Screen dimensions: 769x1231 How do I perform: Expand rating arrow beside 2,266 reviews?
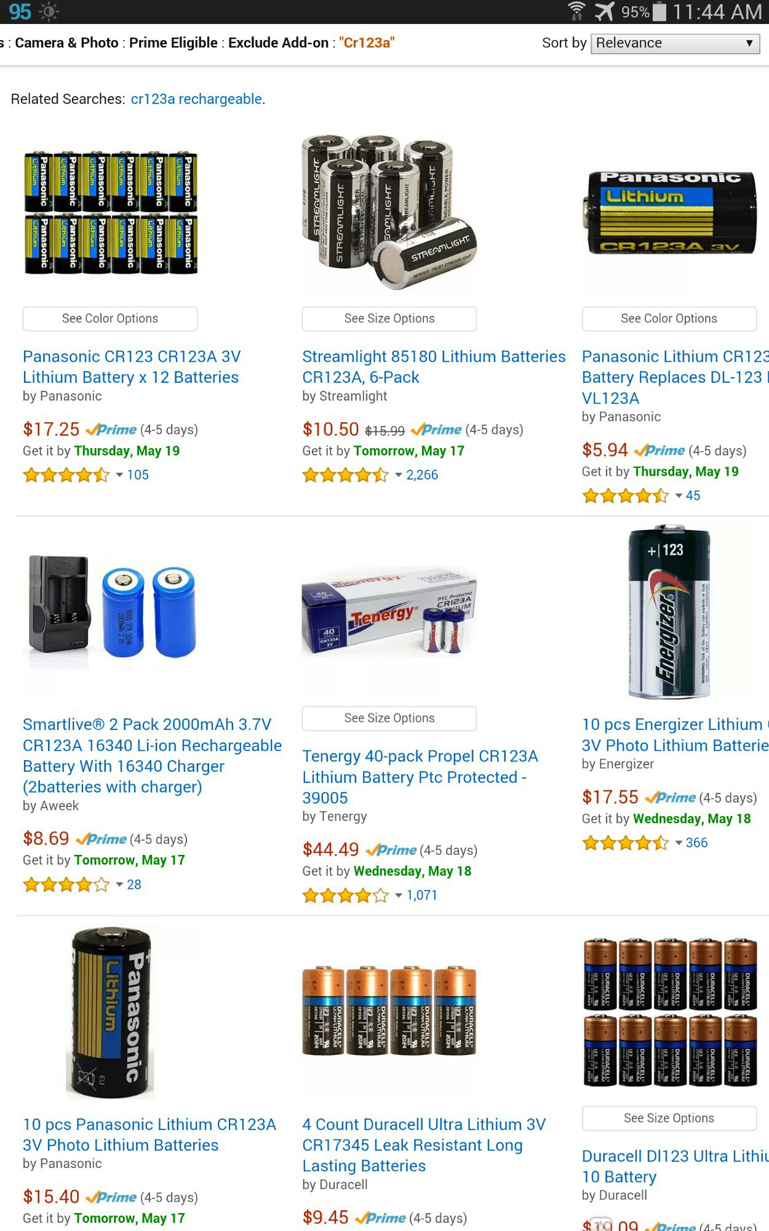(x=399, y=475)
